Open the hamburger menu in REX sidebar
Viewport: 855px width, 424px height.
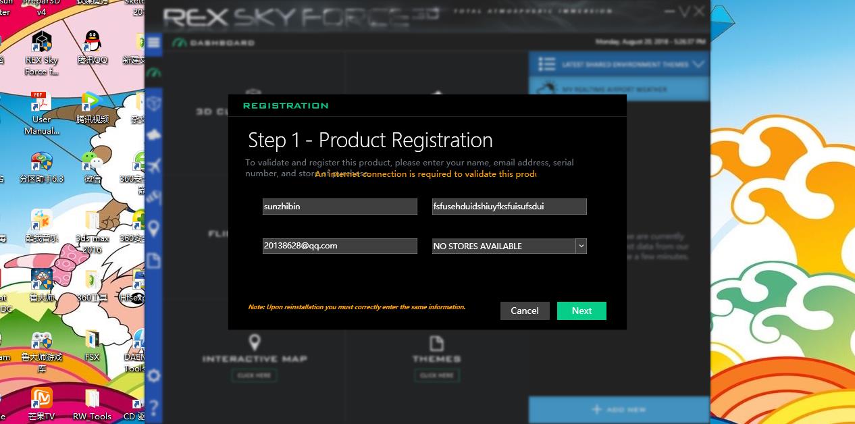click(x=154, y=43)
